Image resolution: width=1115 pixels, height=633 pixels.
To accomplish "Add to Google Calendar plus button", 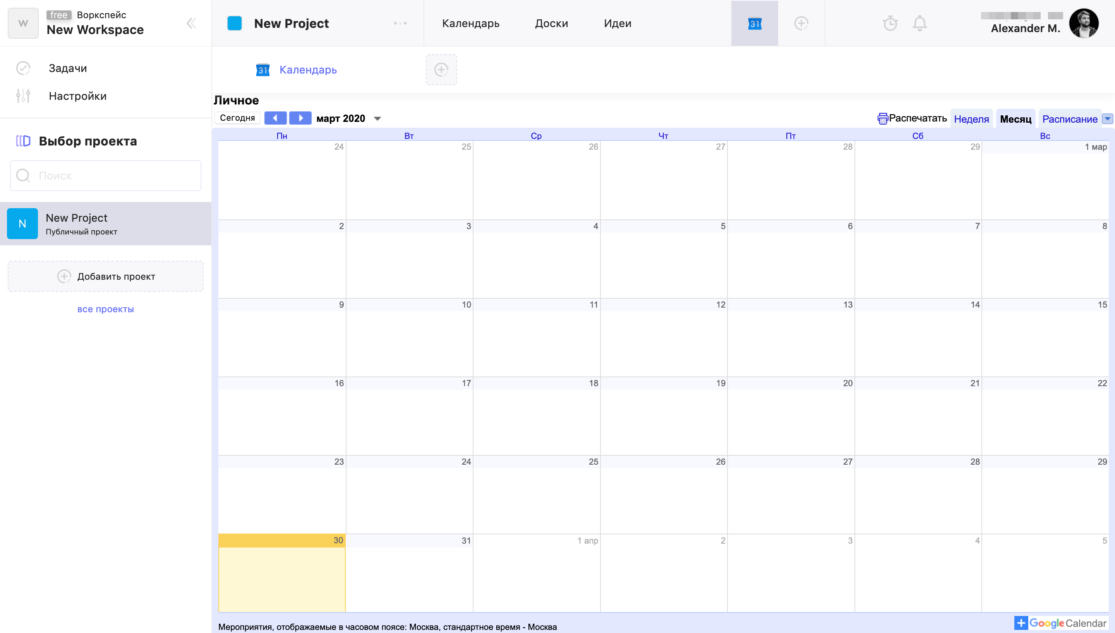I will point(1021,623).
